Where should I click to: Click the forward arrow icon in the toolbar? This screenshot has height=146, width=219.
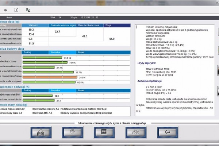(5, 10)
